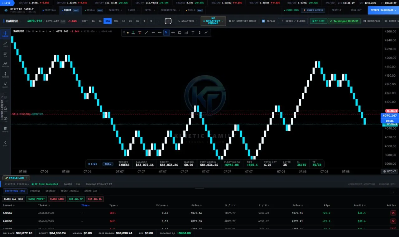Open the Workspace button

372,21
